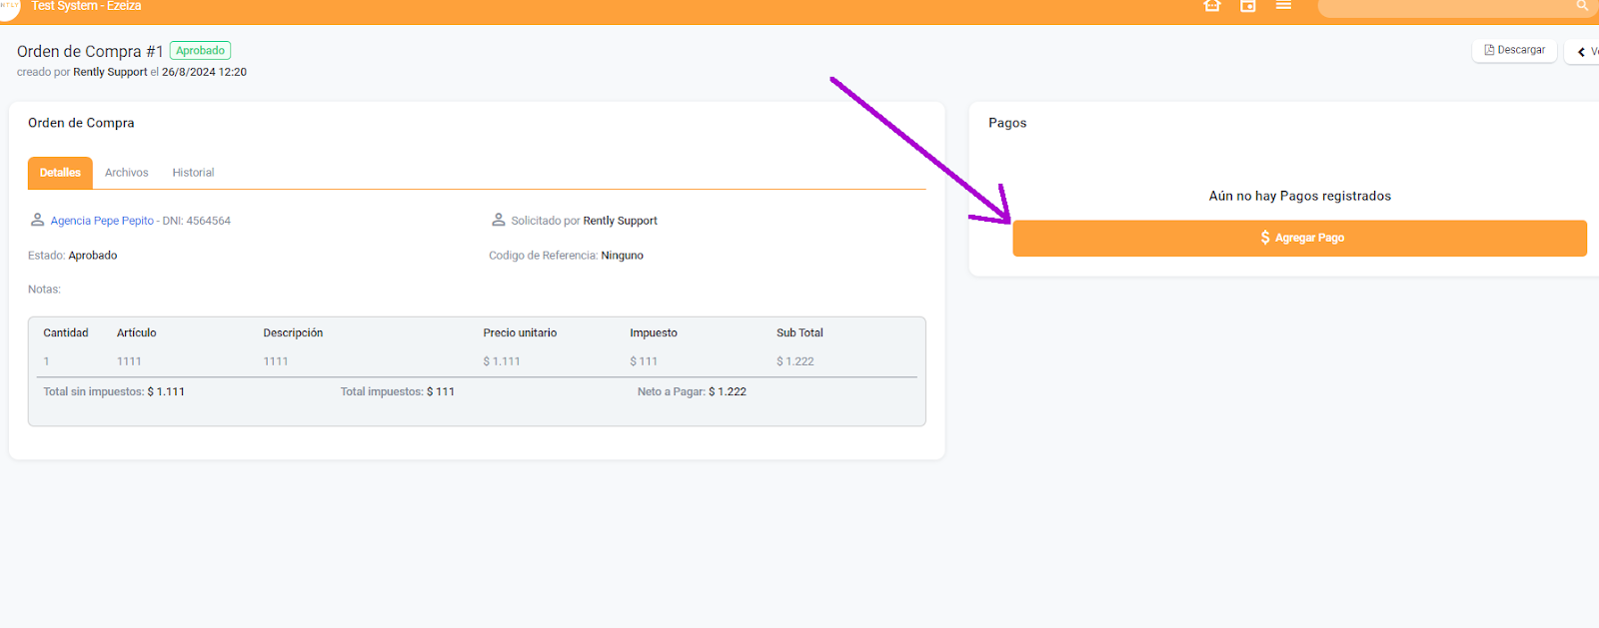
Task: Click the person icon beside Solicitado por
Action: tap(498, 220)
